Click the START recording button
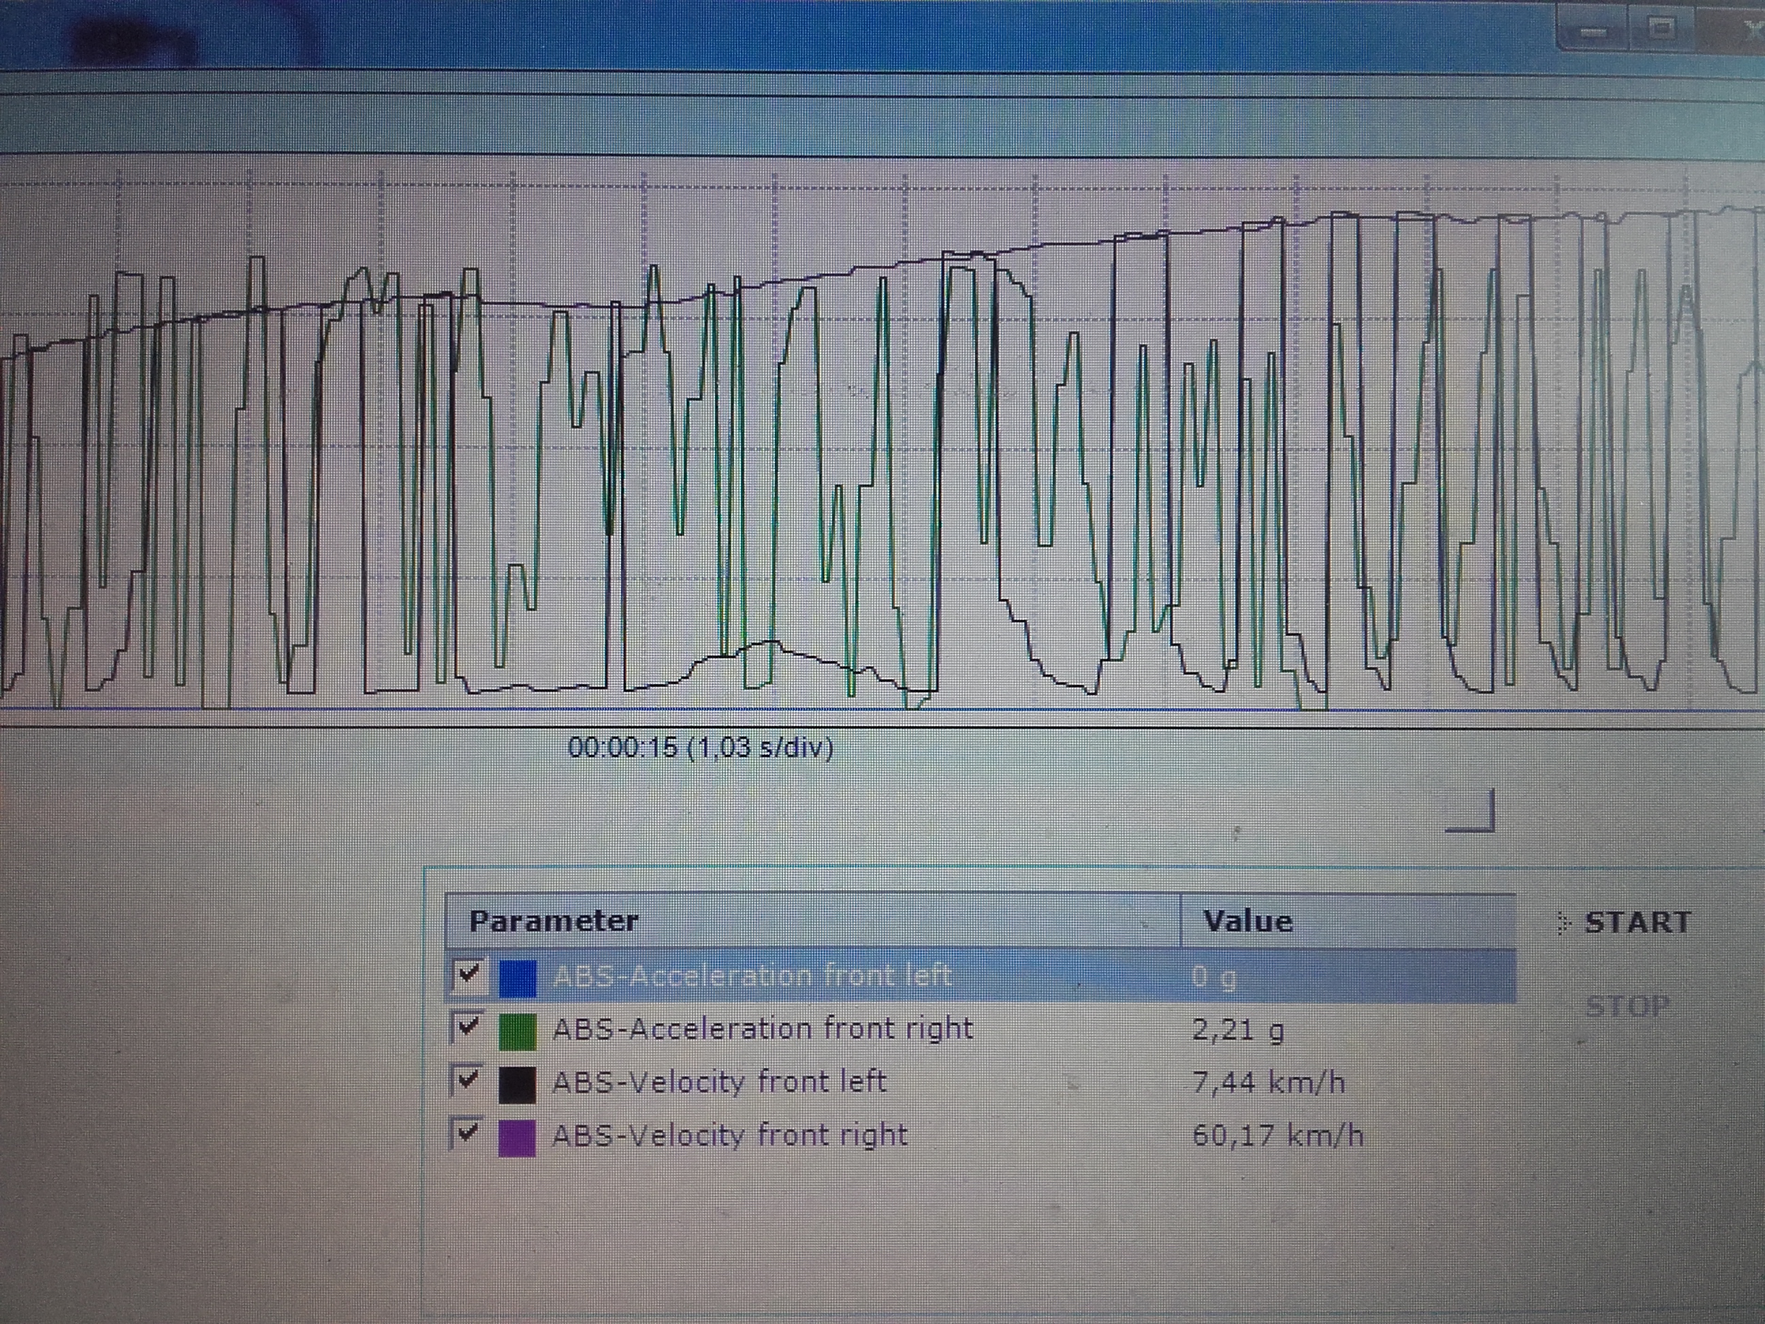Screen dimensions: 1765x1324 coord(1636,923)
